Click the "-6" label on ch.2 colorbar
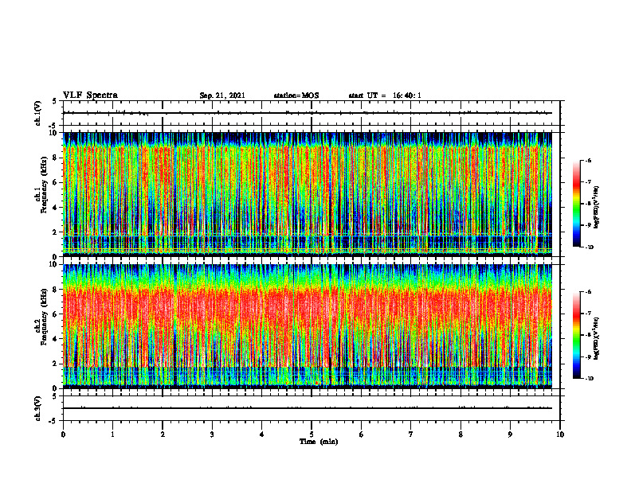The image size is (631, 487). click(x=588, y=292)
